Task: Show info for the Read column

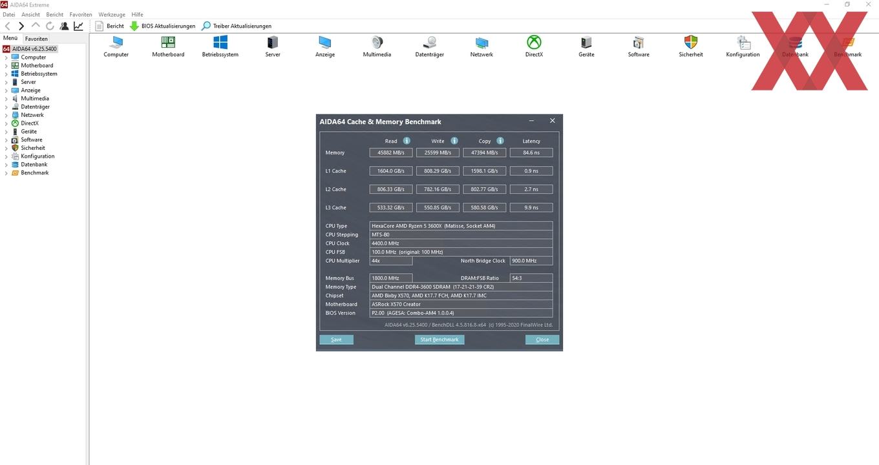Action: point(407,141)
